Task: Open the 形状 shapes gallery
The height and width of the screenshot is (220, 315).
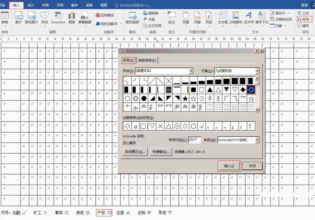Action: (x=44, y=18)
